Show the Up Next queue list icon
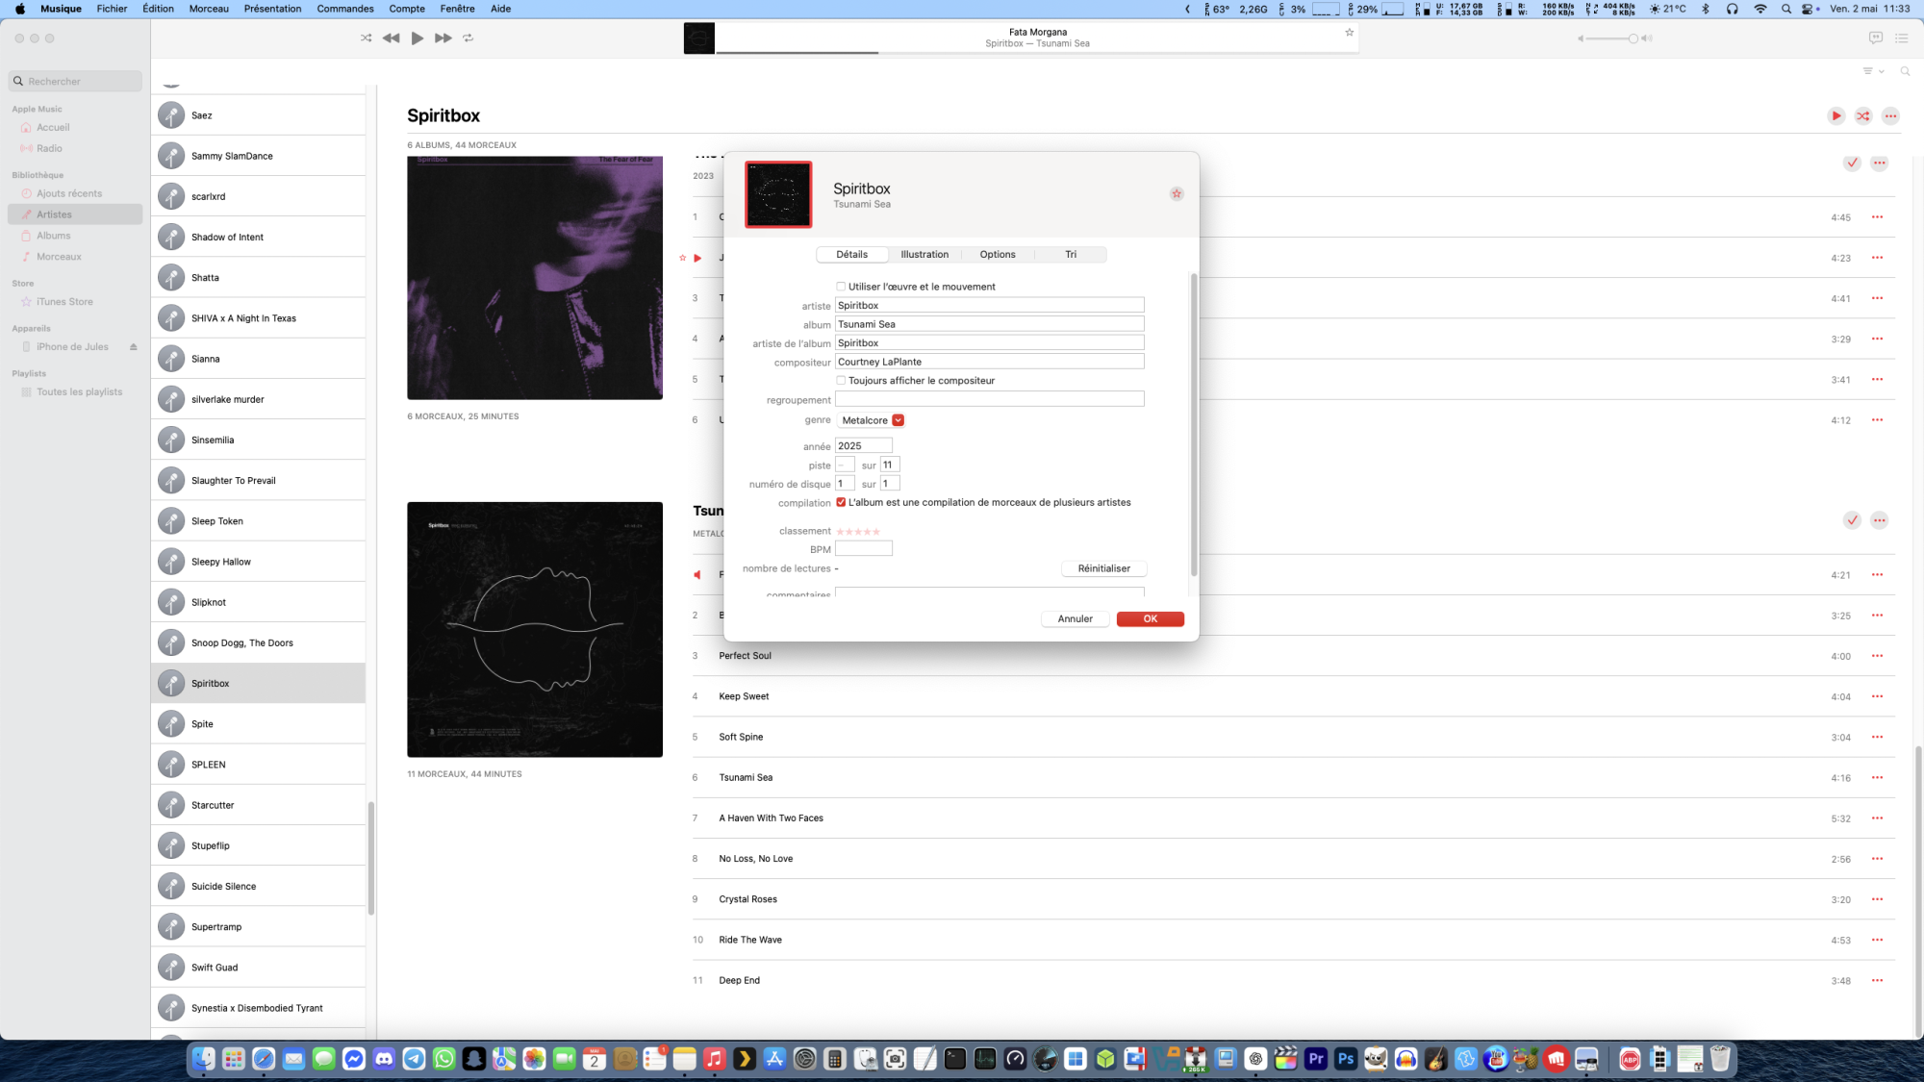The height and width of the screenshot is (1082, 1924). click(x=1902, y=38)
